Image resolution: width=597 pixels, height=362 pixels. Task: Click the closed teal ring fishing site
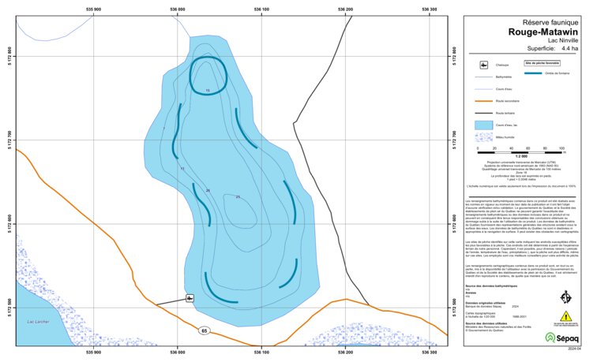(x=208, y=76)
